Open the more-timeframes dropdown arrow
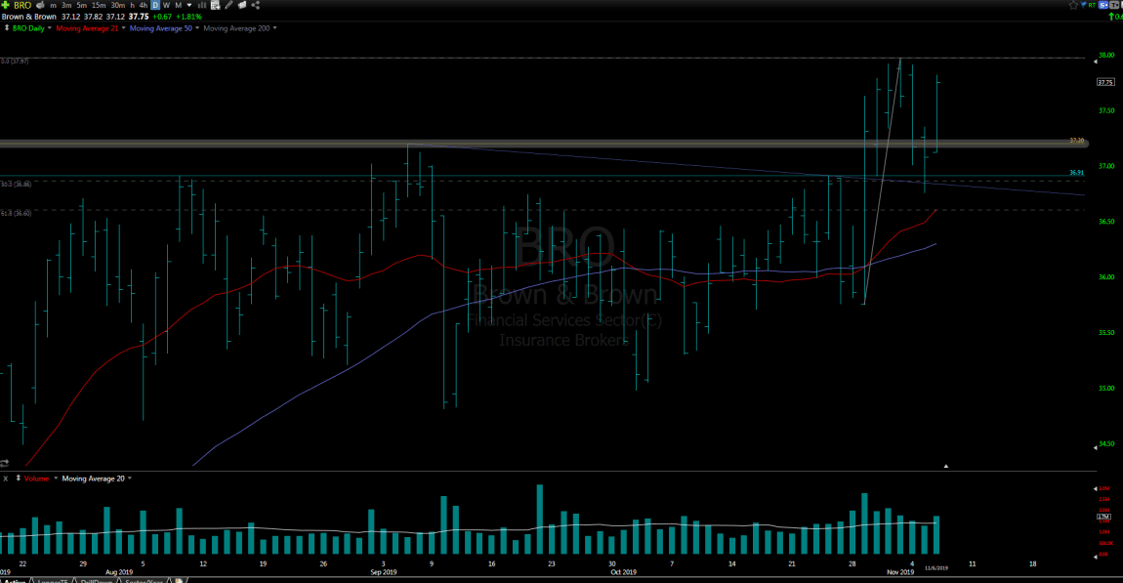 tap(189, 5)
